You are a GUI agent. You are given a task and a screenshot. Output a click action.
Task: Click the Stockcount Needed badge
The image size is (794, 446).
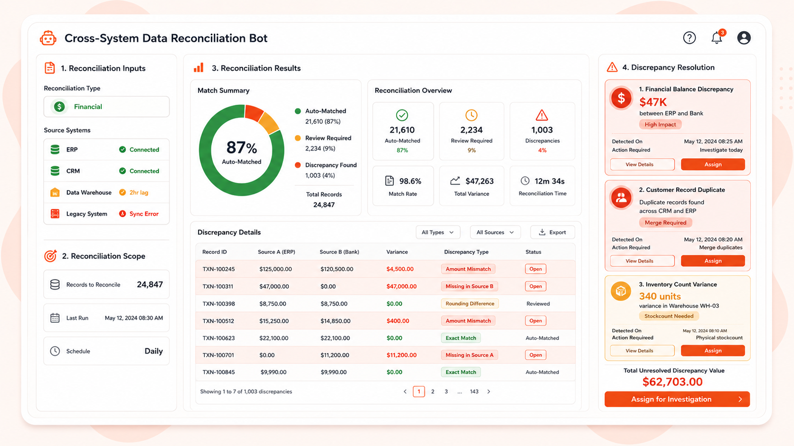(x=669, y=316)
